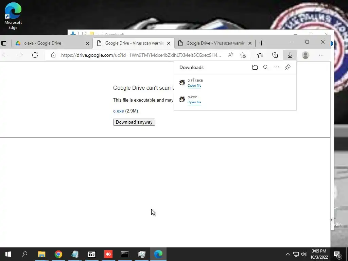
Task: Click the Edge tab actions menu icon
Action: tap(4, 43)
